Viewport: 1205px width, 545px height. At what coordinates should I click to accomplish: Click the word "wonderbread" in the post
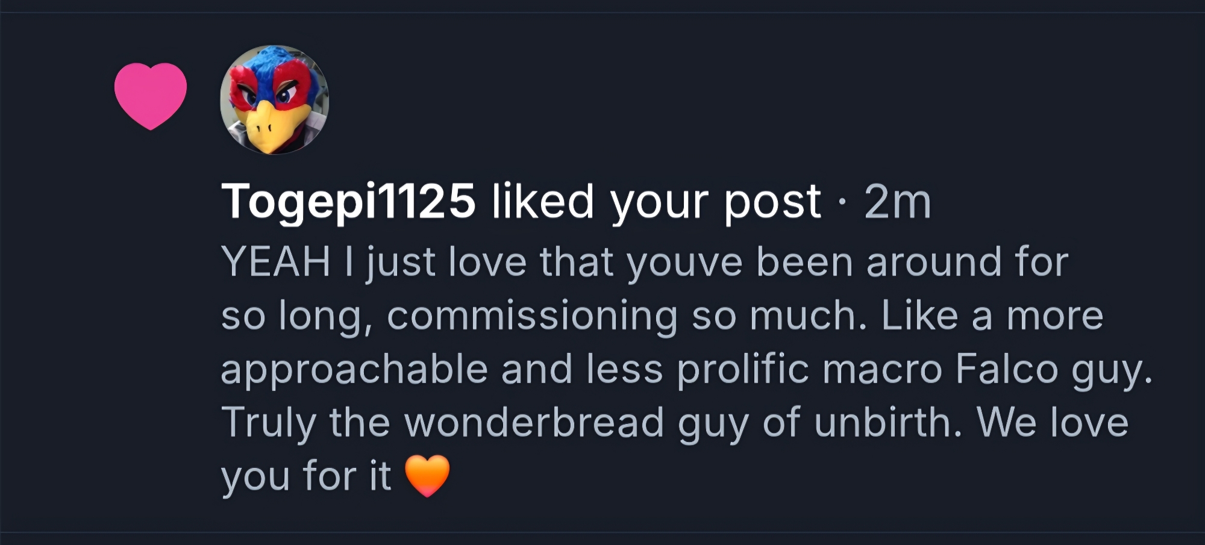[534, 422]
